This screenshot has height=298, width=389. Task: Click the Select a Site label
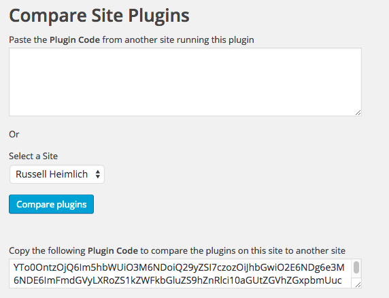tap(33, 156)
